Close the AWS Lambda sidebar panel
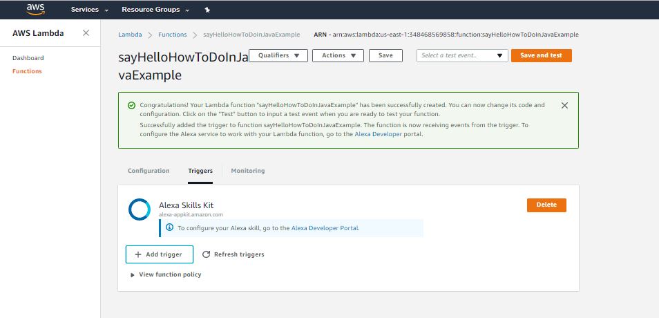 click(x=86, y=32)
